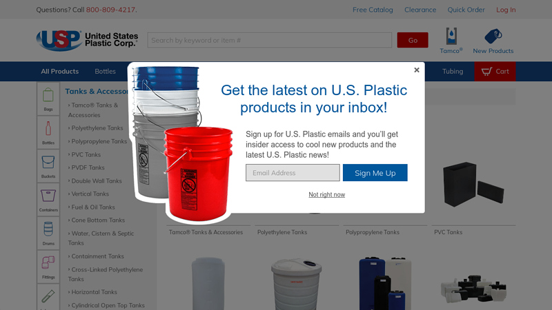Open the Containers sidebar icon

click(x=48, y=199)
